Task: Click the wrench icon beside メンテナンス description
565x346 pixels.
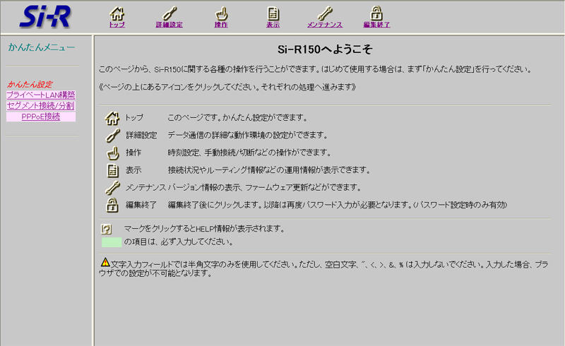Action: (112, 188)
